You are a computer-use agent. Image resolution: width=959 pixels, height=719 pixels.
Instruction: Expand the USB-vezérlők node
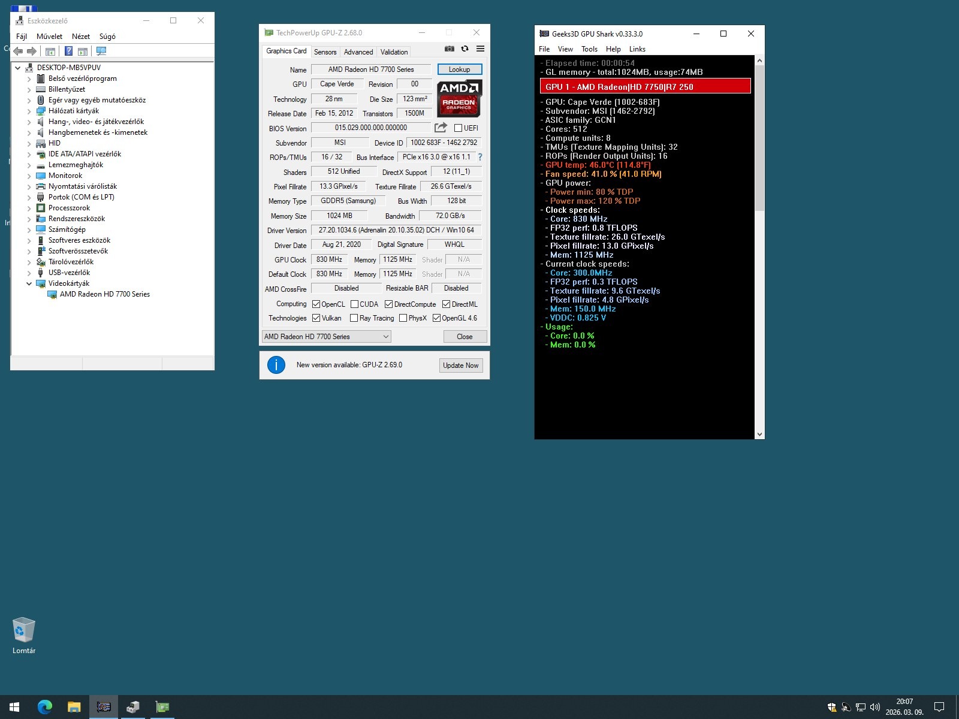(29, 273)
